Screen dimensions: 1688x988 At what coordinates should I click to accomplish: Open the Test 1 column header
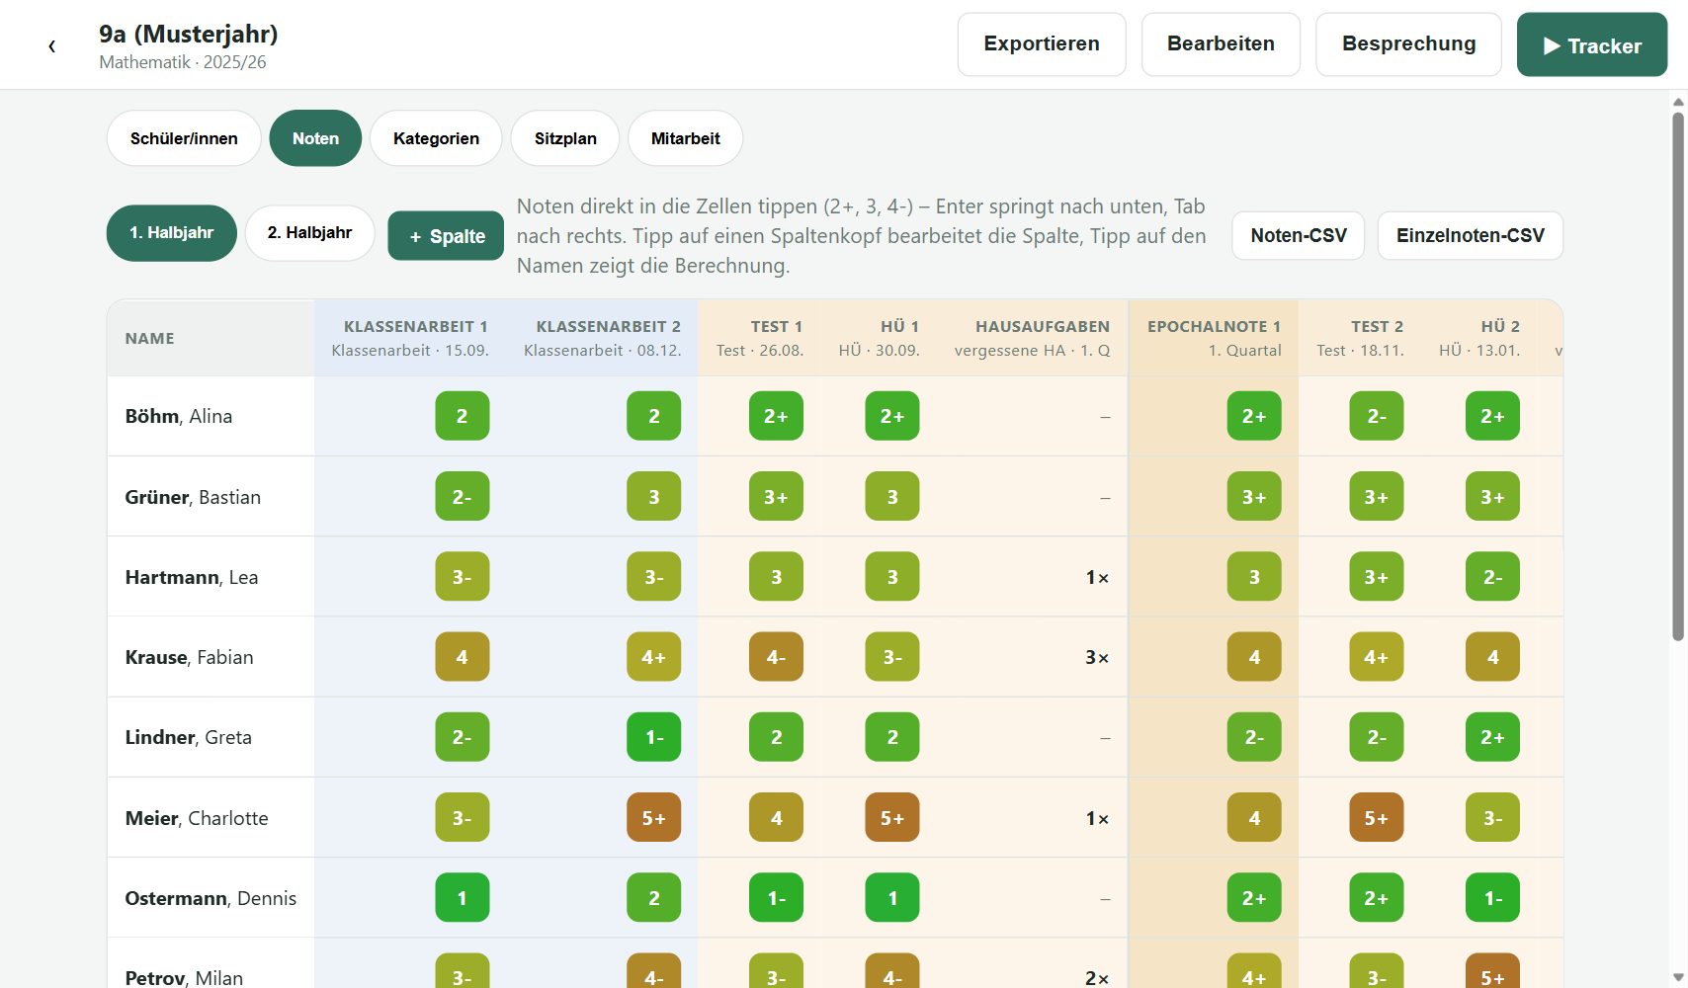759,338
